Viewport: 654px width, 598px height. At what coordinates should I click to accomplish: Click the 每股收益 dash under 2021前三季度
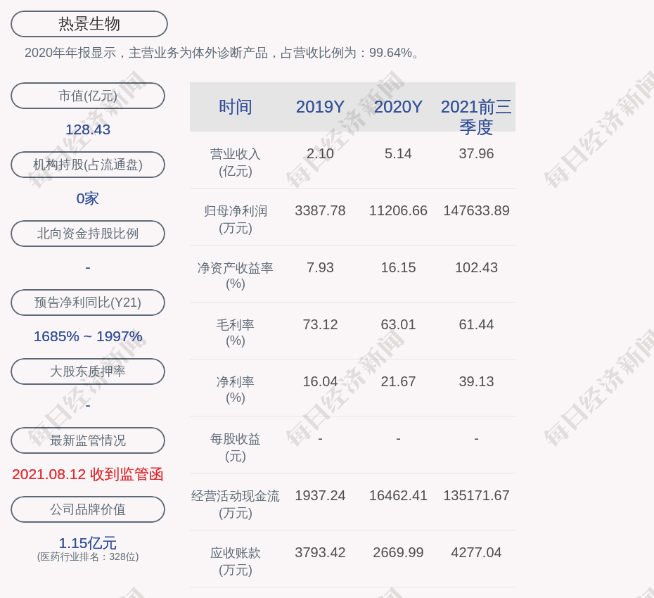pos(476,439)
